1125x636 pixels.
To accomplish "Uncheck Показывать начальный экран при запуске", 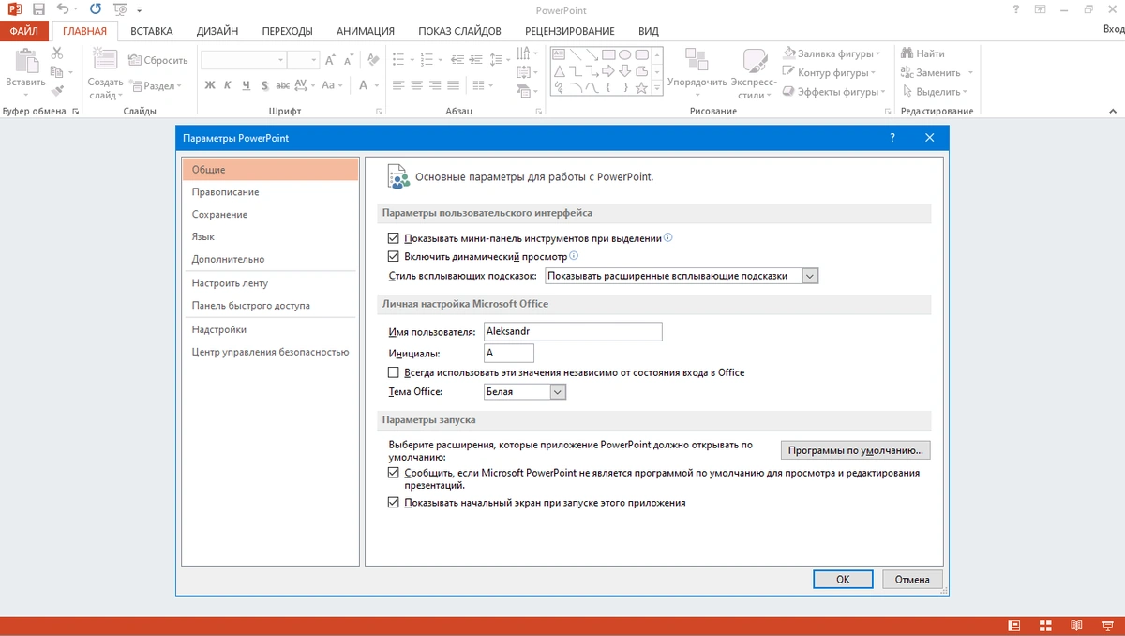I will [394, 503].
